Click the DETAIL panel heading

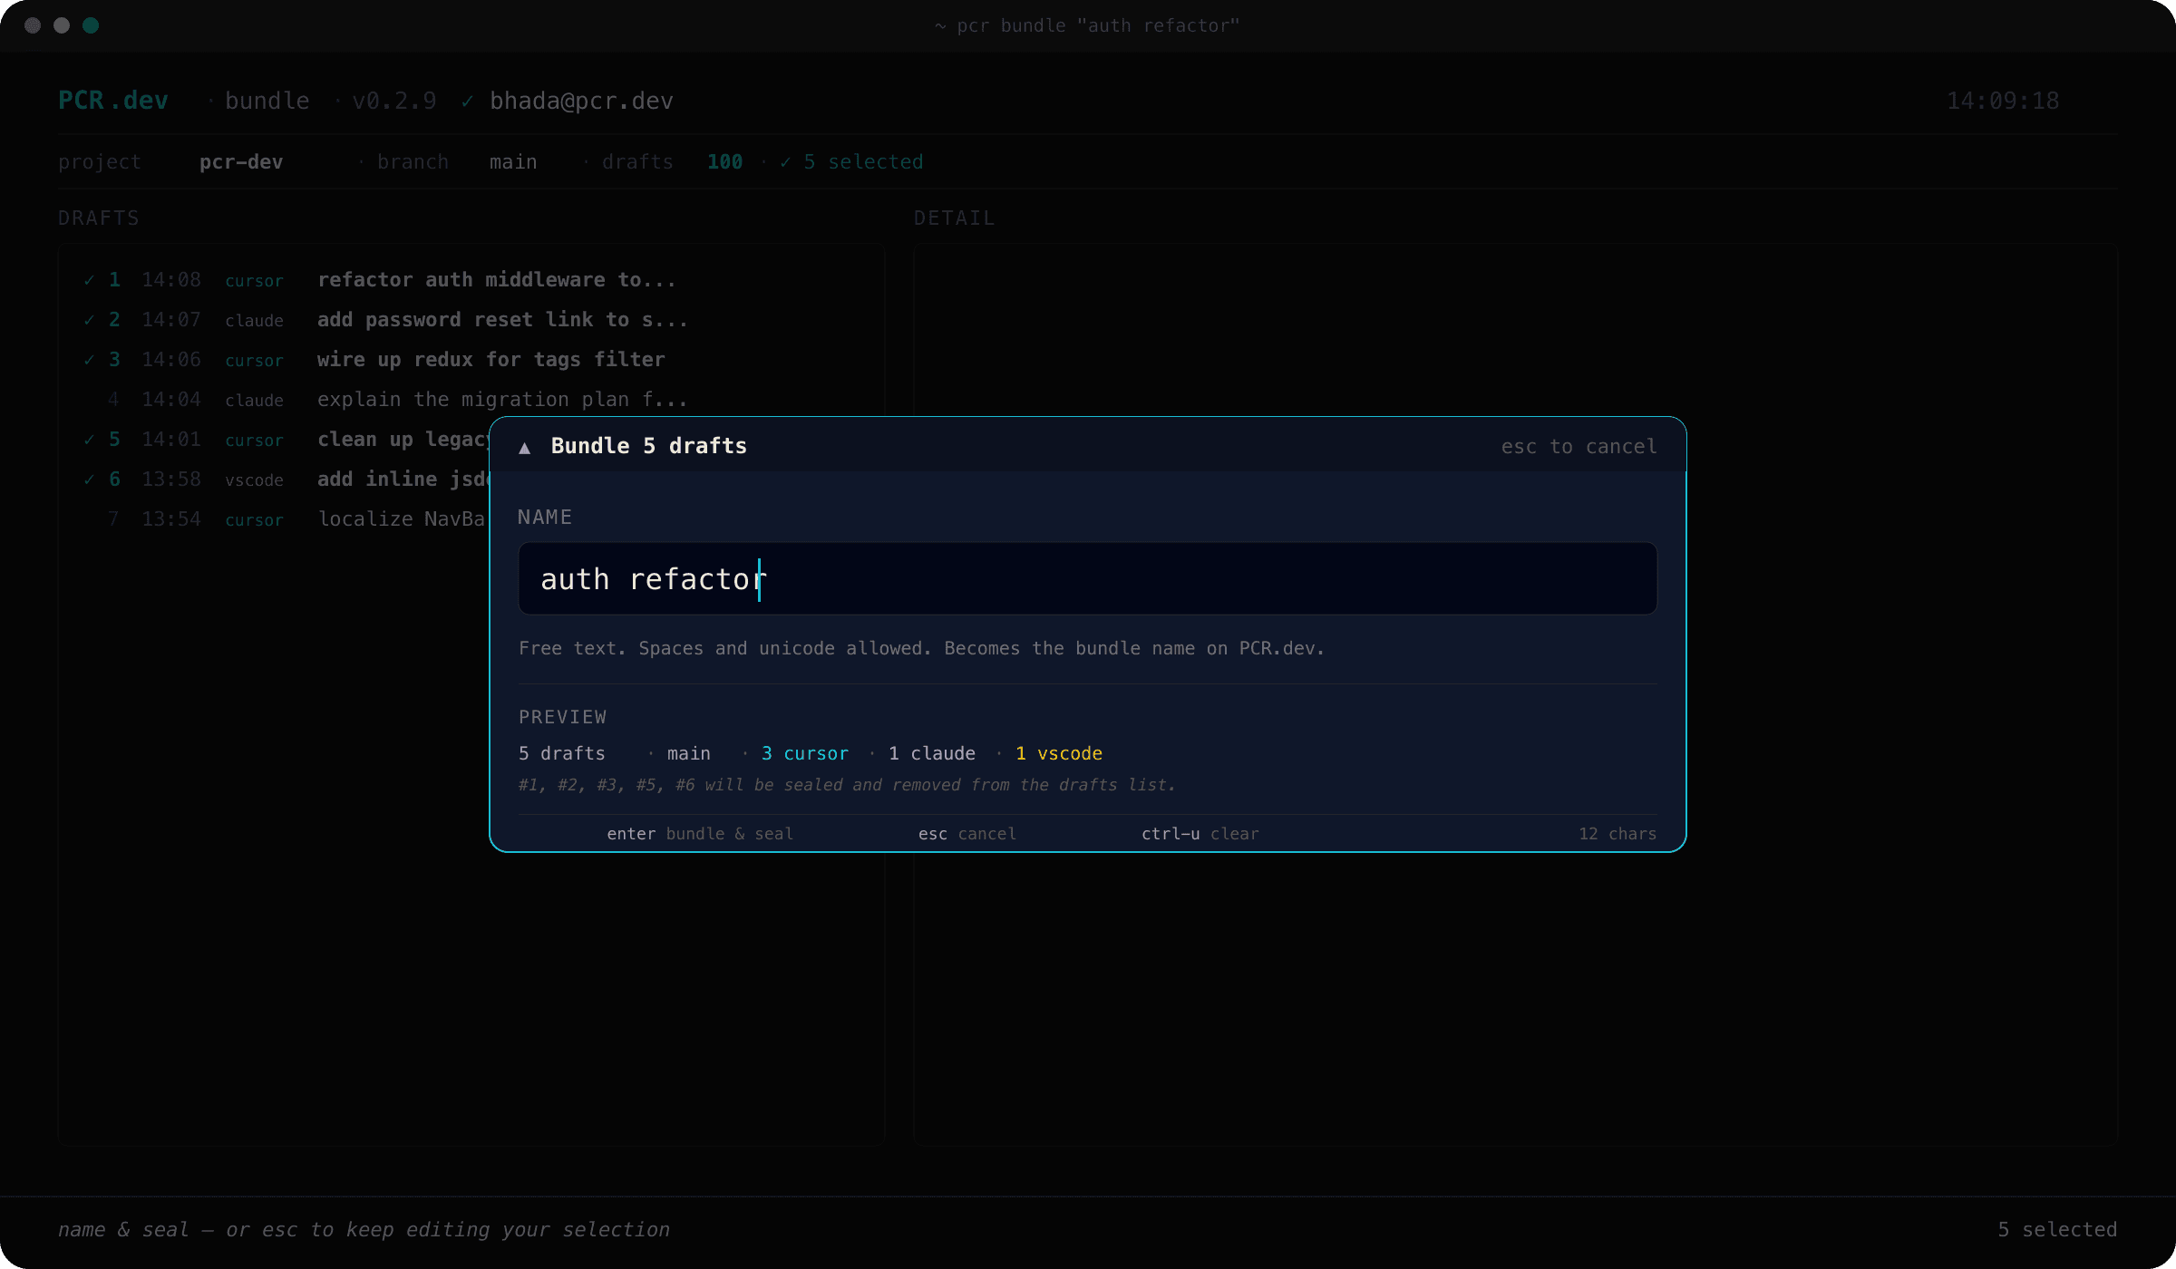pos(955,218)
